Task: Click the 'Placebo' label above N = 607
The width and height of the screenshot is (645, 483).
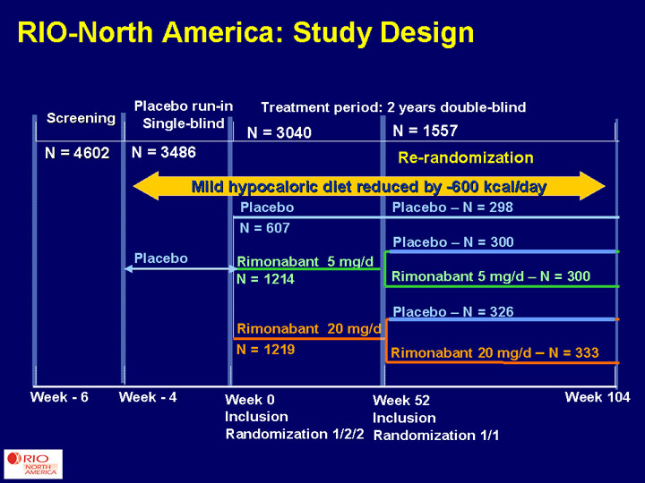Action: point(267,208)
